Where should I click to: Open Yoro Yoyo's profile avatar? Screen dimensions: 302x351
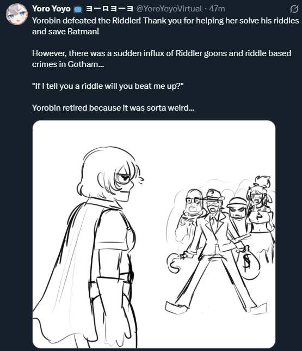tap(16, 14)
